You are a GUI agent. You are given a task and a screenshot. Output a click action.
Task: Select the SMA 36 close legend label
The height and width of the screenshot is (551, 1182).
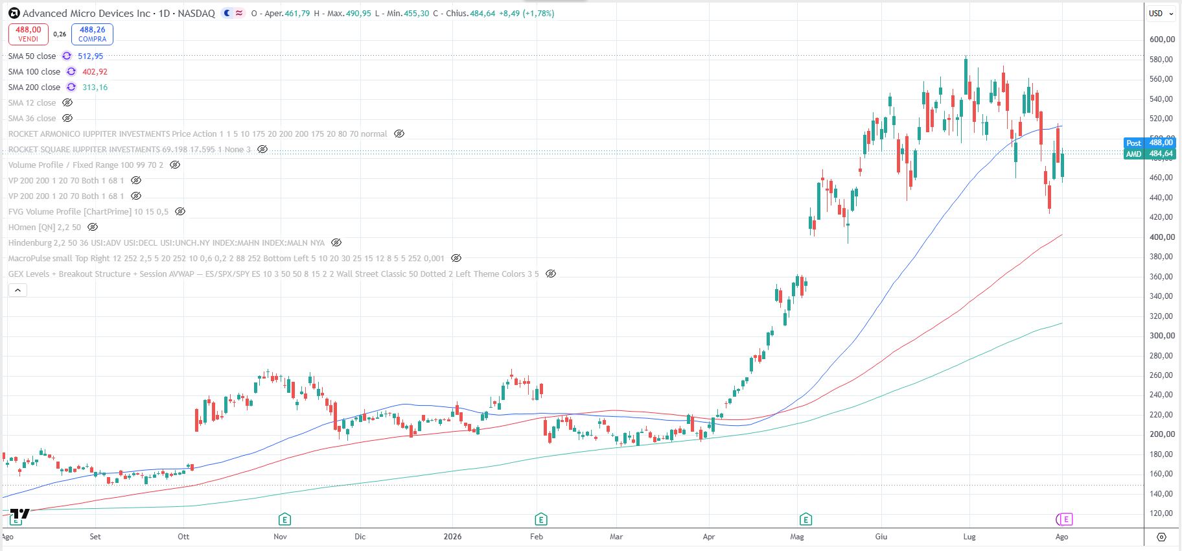tap(32, 119)
